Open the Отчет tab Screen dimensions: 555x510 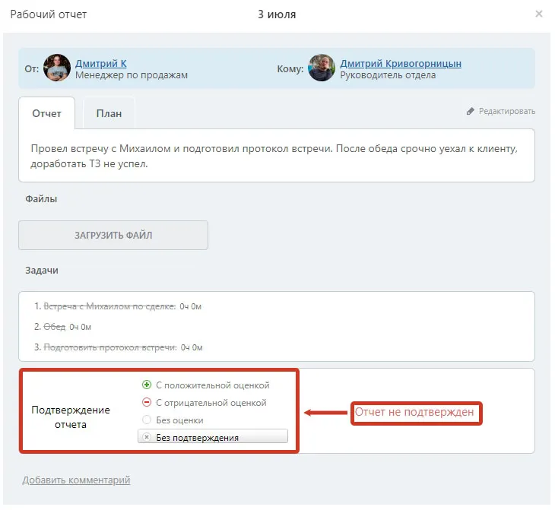coord(46,113)
